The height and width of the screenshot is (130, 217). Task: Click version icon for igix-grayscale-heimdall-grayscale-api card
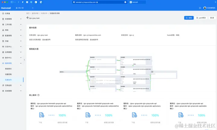click(x=42, y=115)
